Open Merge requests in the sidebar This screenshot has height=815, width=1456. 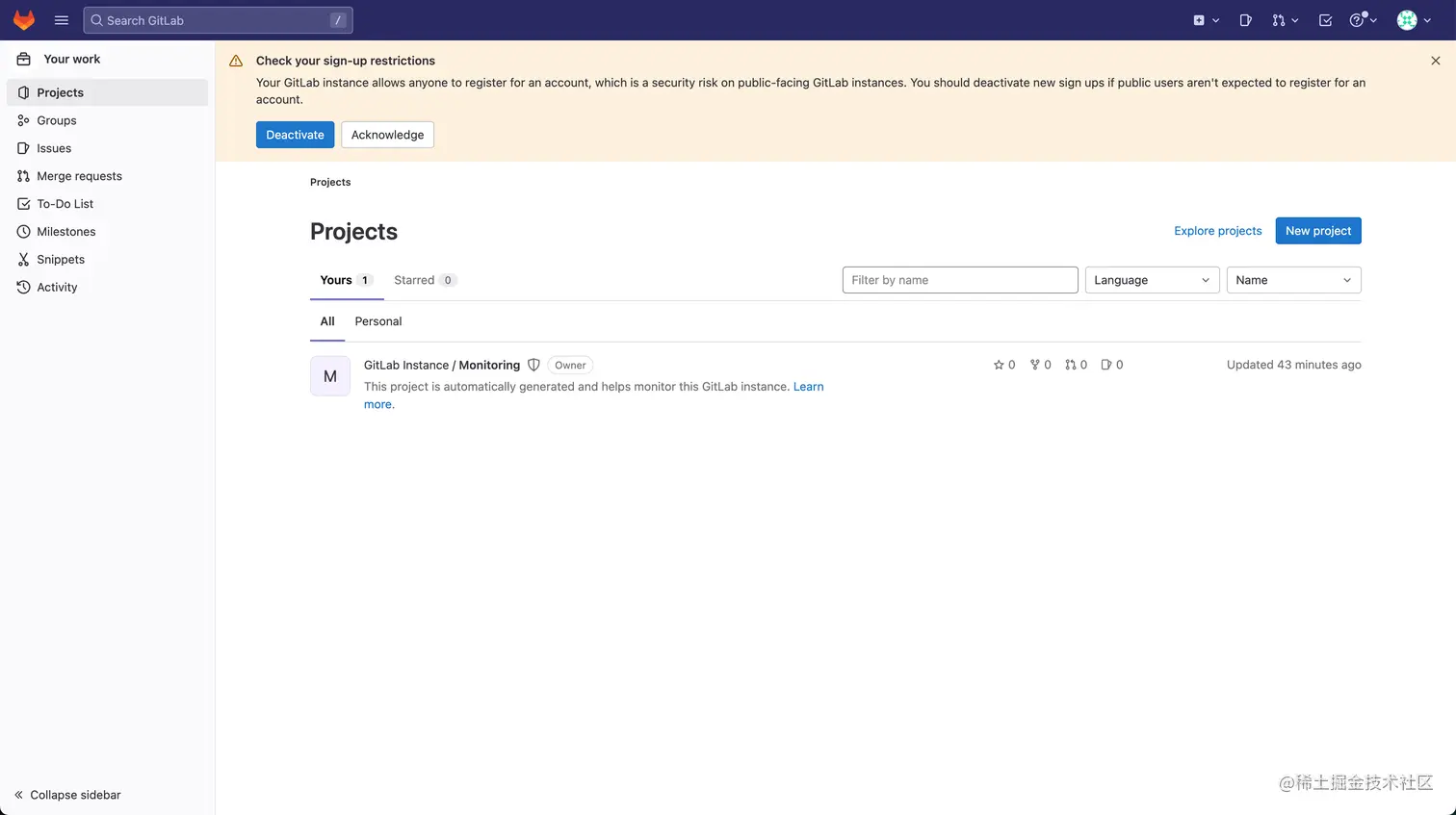click(108, 176)
